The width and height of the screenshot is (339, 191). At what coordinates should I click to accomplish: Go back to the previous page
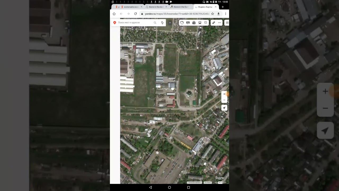[121, 14]
